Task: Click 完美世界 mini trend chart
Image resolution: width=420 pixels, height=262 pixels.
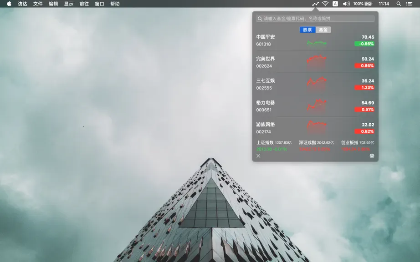Action: 316,62
